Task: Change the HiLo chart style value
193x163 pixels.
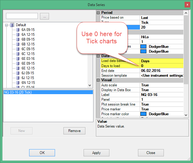Action: click(162, 37)
